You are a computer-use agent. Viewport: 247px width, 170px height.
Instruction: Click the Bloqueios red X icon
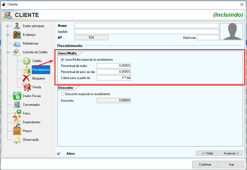pos(27,78)
